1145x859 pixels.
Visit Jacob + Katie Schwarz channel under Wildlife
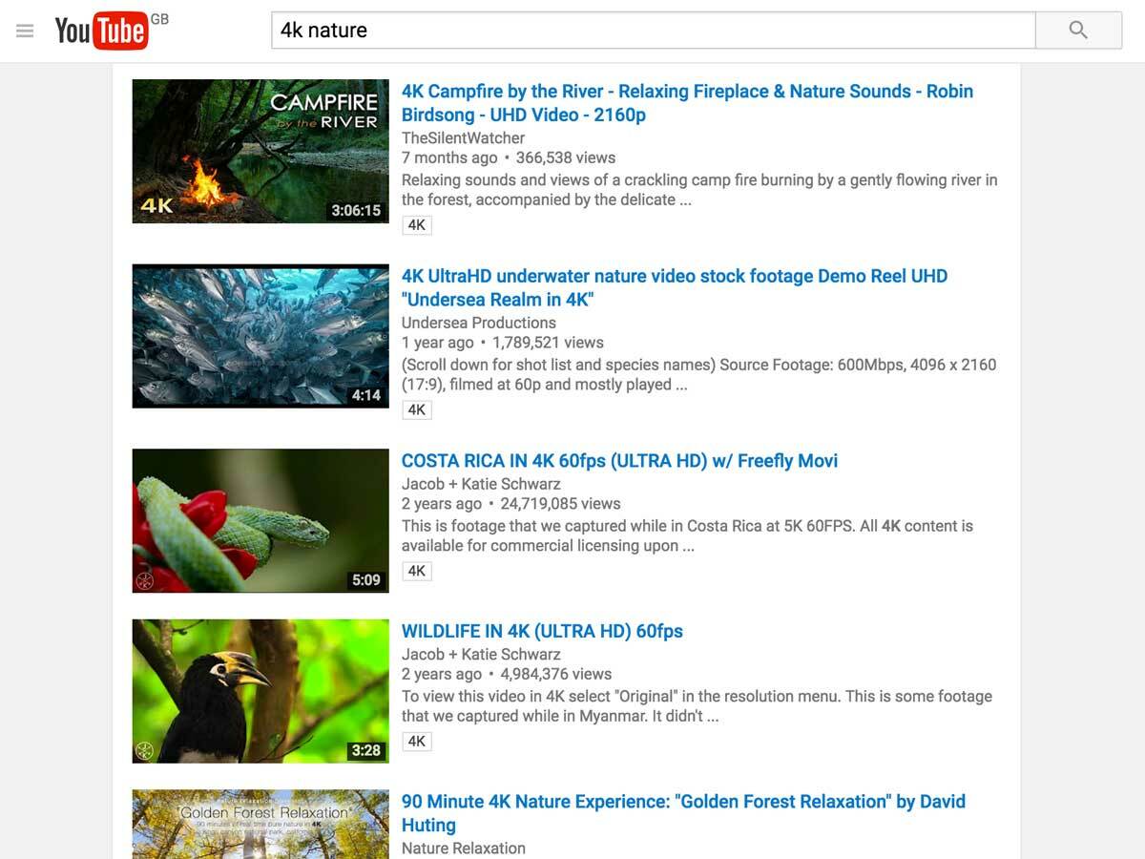click(481, 654)
